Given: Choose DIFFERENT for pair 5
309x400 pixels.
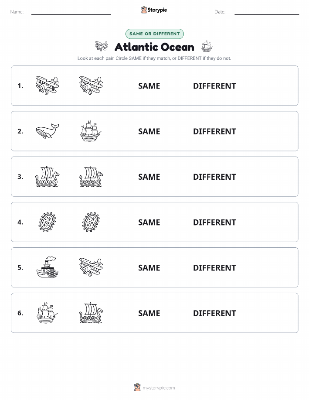Looking at the screenshot, I should point(214,267).
